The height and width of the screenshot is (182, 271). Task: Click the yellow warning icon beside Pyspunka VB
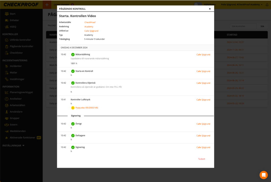(73, 108)
